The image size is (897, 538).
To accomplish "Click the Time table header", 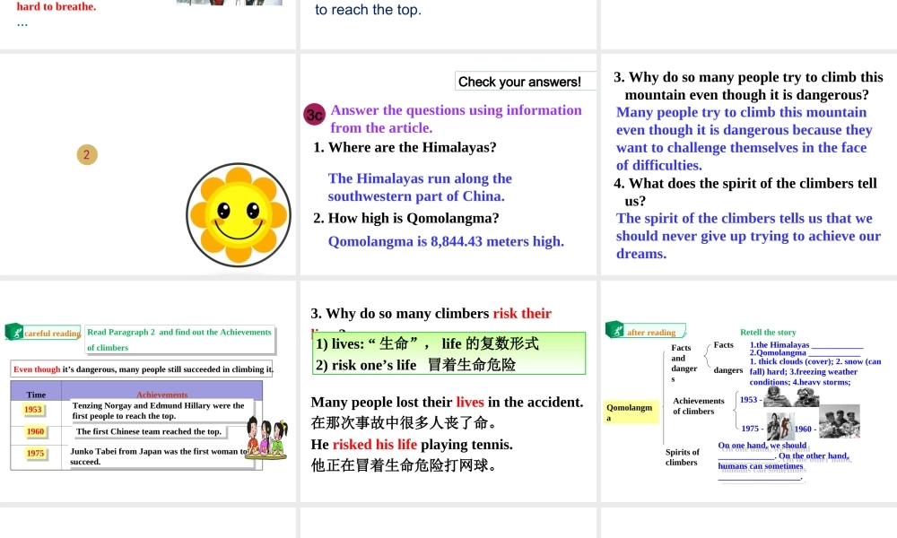I will pyautogui.click(x=36, y=395).
